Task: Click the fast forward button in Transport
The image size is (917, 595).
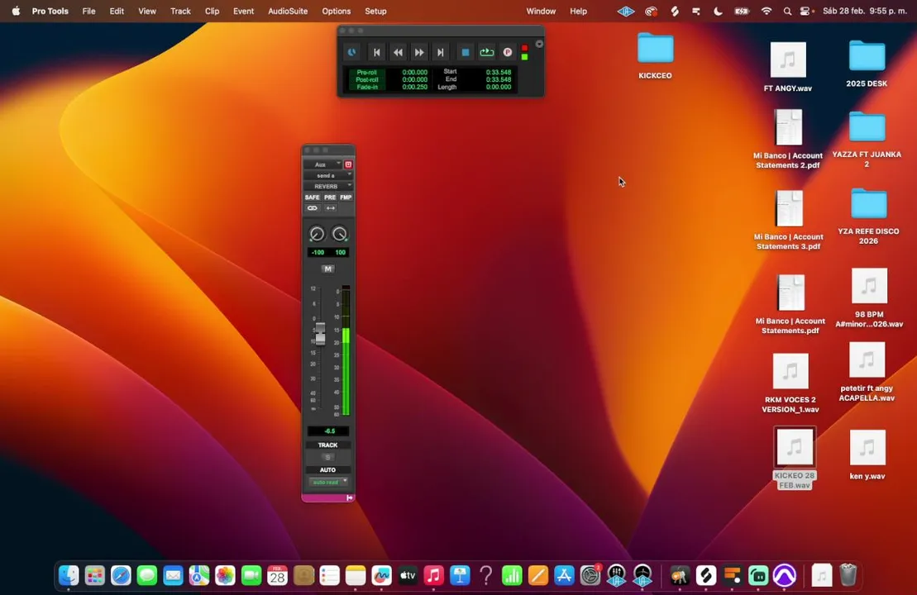Action: (x=418, y=52)
